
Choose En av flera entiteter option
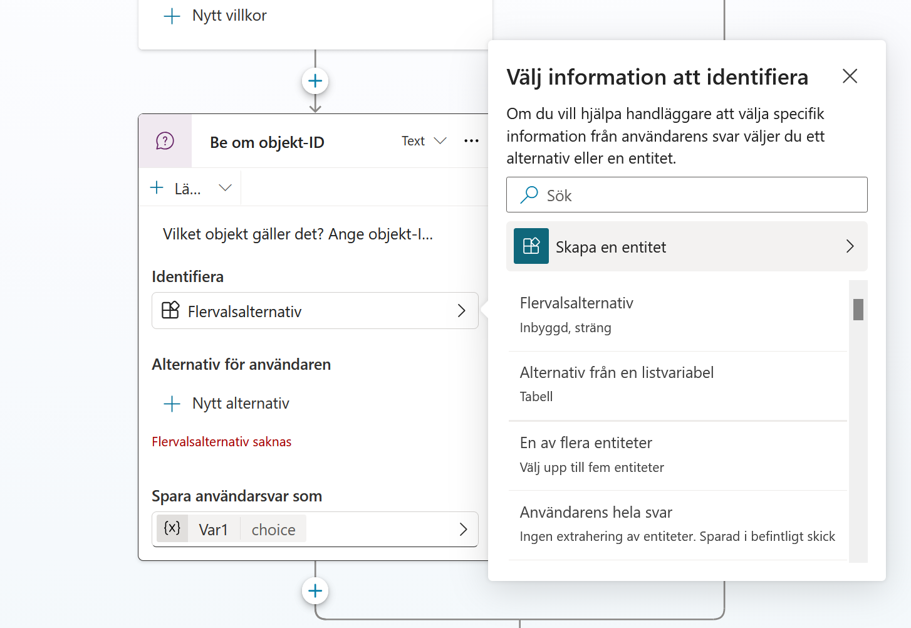click(x=677, y=455)
